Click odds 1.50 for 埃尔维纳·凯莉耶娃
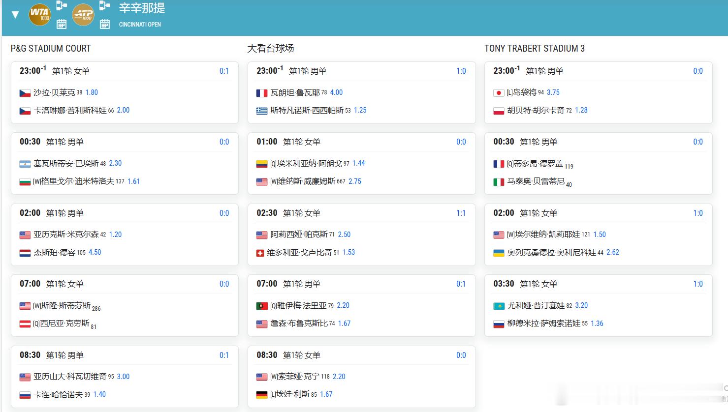 tap(600, 235)
